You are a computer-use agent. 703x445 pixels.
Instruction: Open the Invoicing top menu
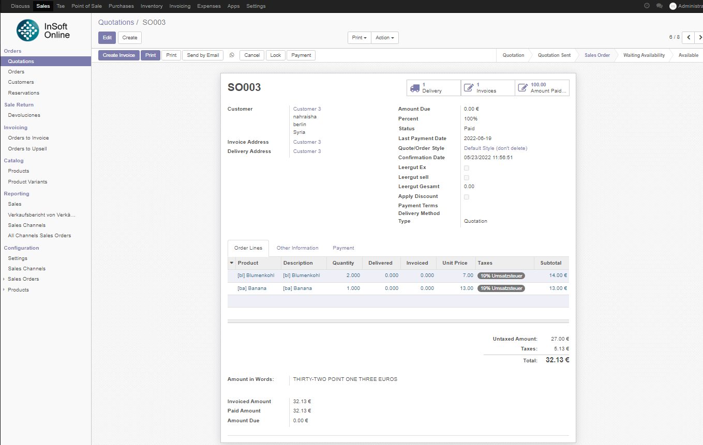[180, 6]
